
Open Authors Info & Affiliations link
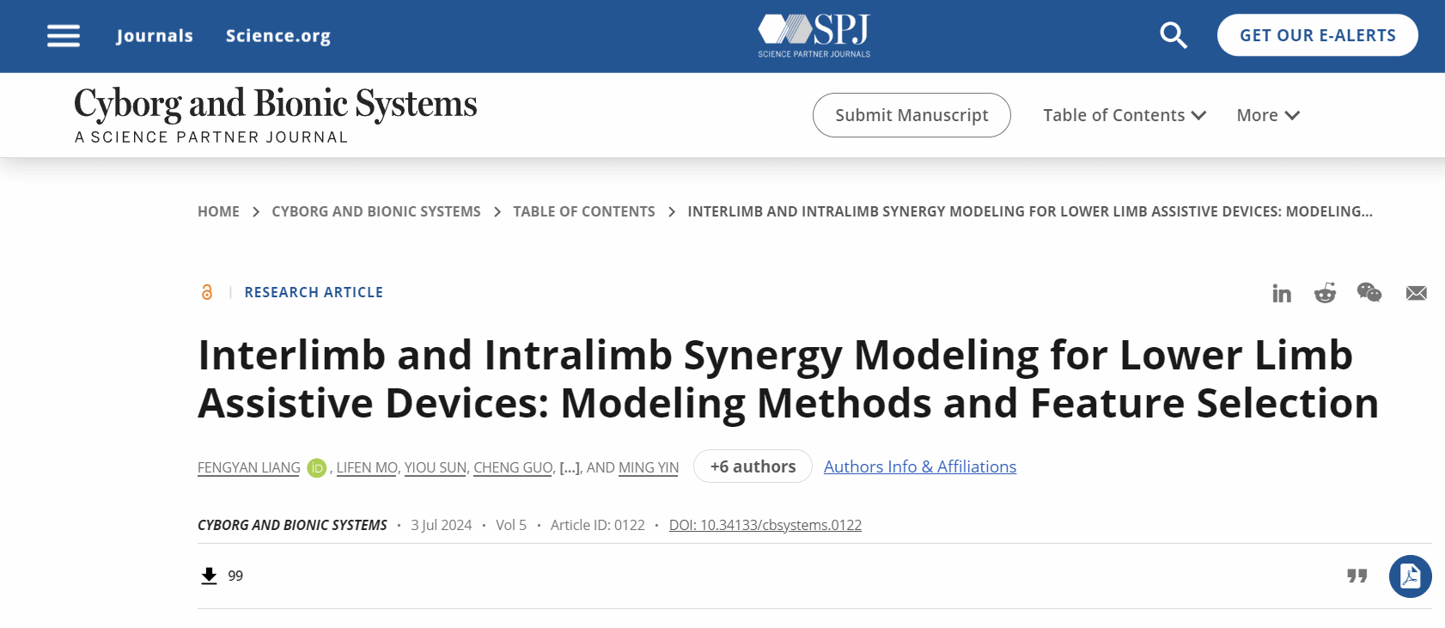tap(919, 466)
